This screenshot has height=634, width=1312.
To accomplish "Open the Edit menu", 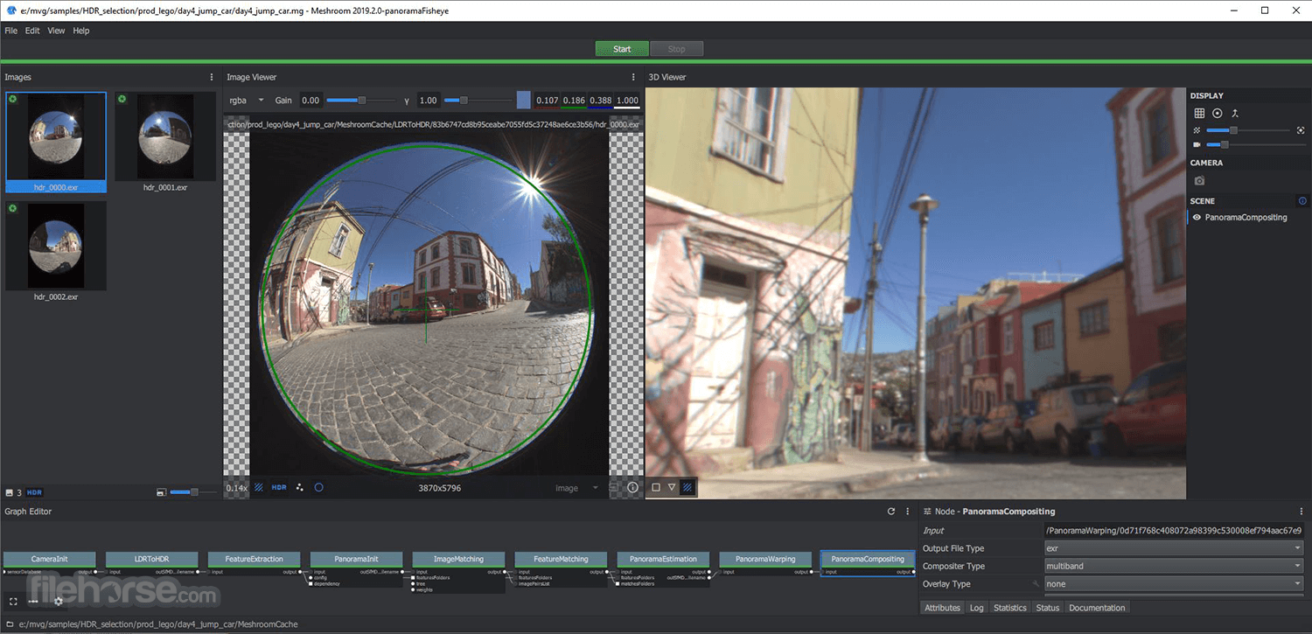I will coord(32,31).
